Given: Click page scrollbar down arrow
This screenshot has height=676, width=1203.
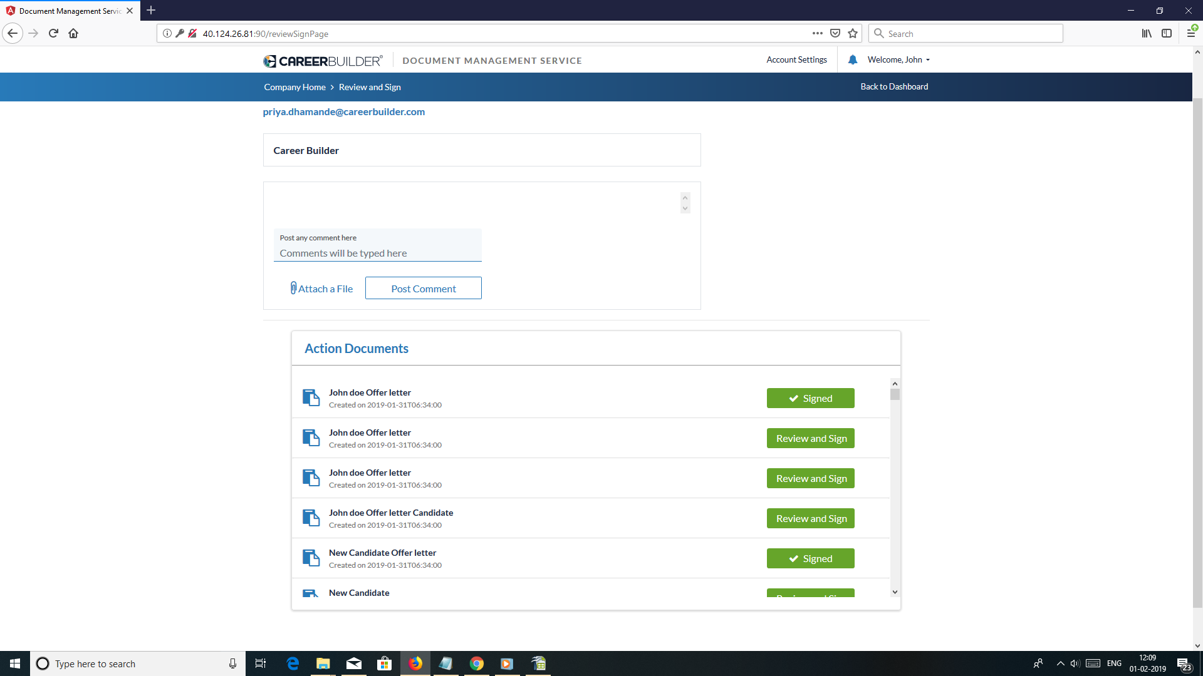Looking at the screenshot, I should point(1197,645).
